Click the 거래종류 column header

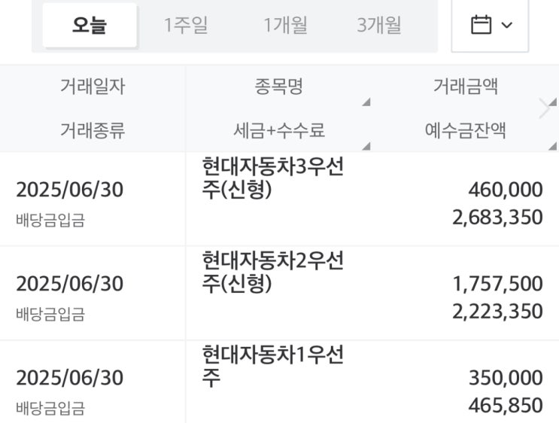[x=93, y=130]
